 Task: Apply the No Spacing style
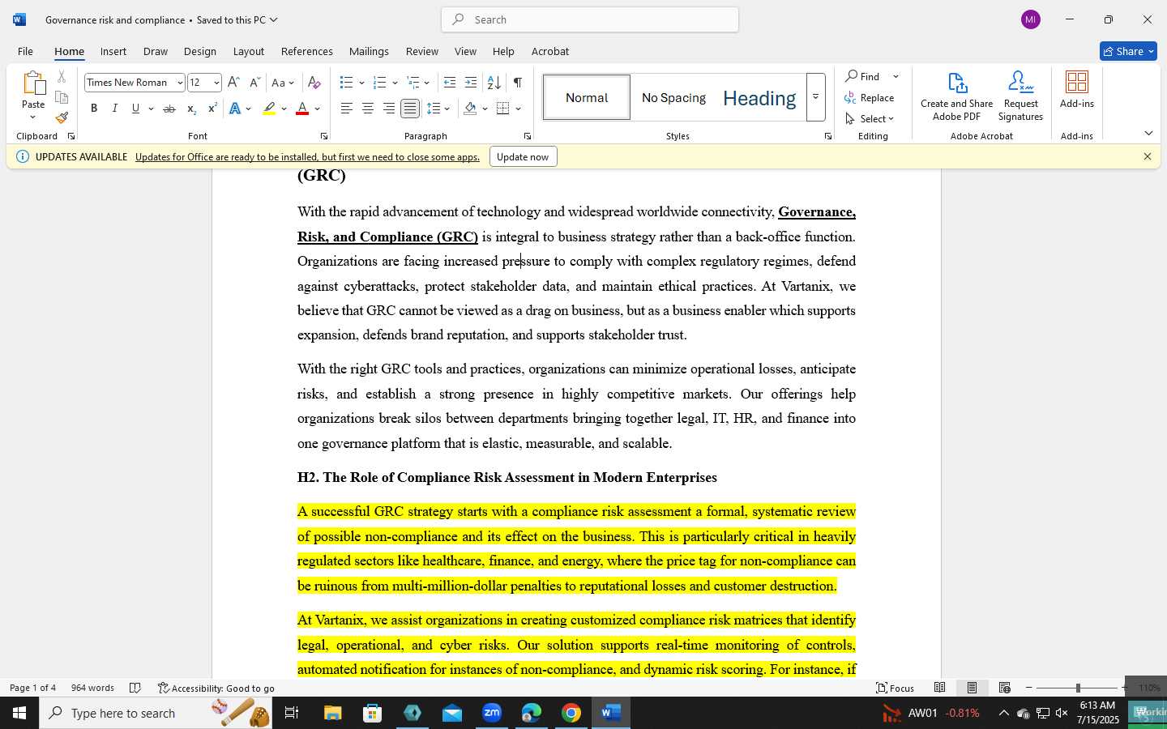pyautogui.click(x=673, y=97)
